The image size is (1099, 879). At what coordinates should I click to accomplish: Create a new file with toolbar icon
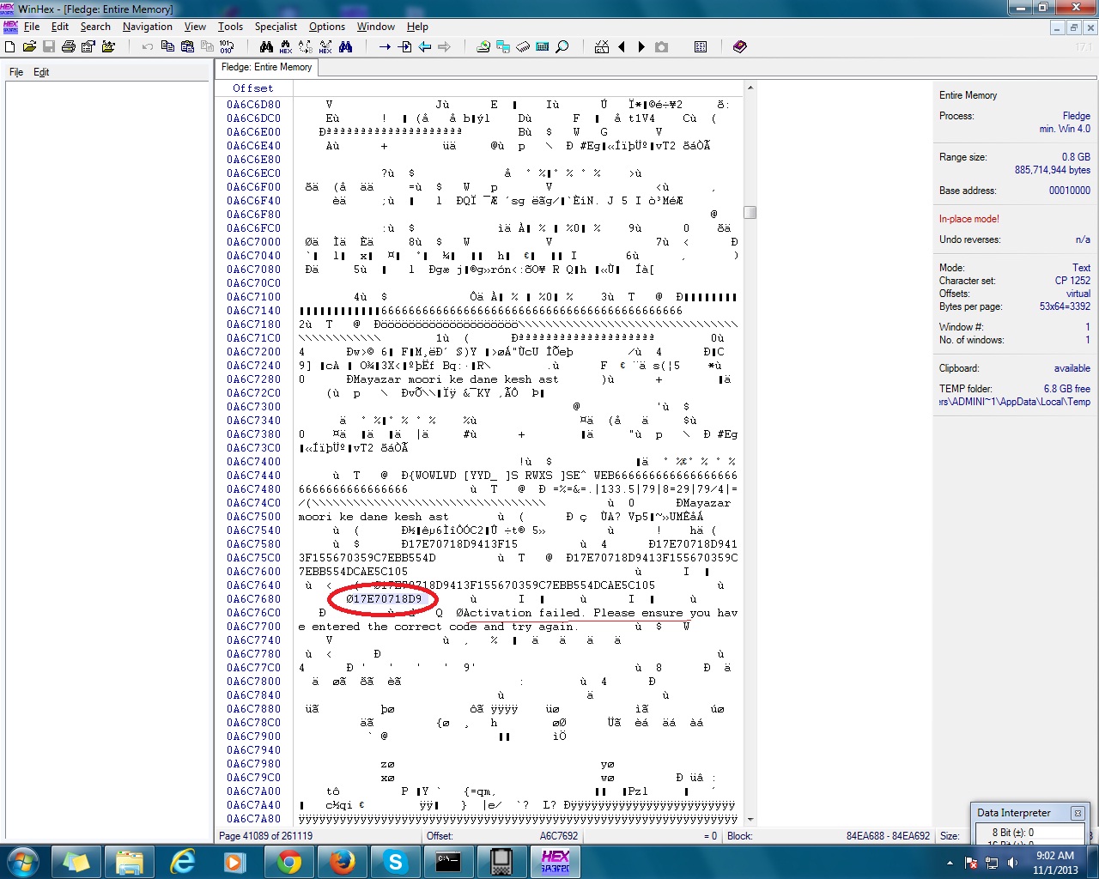10,46
